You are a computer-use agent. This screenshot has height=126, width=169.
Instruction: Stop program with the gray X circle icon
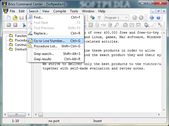[141, 18]
